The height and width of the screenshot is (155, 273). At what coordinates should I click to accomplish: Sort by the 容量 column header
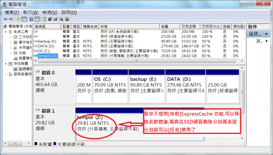point(170,26)
